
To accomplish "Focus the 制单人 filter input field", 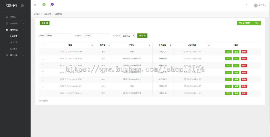I will coord(58,36).
